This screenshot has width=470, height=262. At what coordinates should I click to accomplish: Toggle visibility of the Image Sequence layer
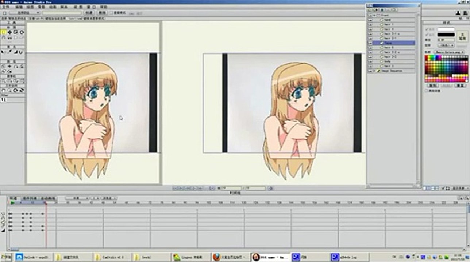pyautogui.click(x=370, y=71)
